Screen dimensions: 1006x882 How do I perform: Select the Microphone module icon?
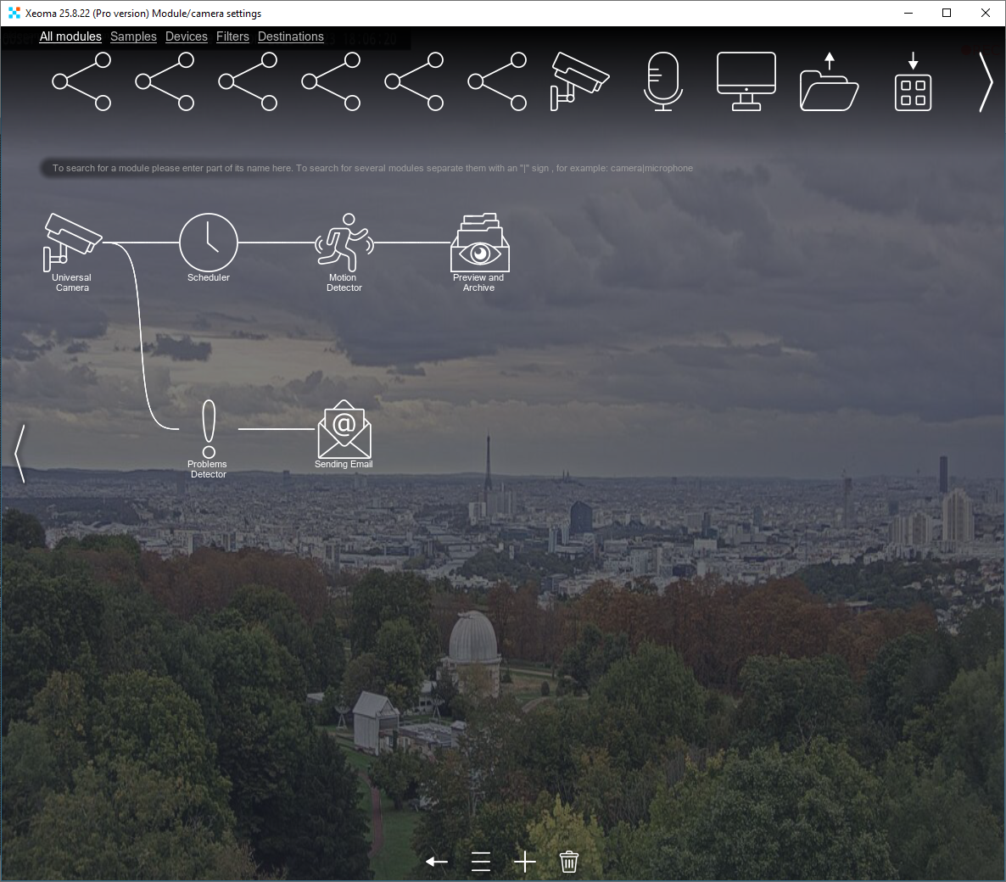tap(662, 81)
